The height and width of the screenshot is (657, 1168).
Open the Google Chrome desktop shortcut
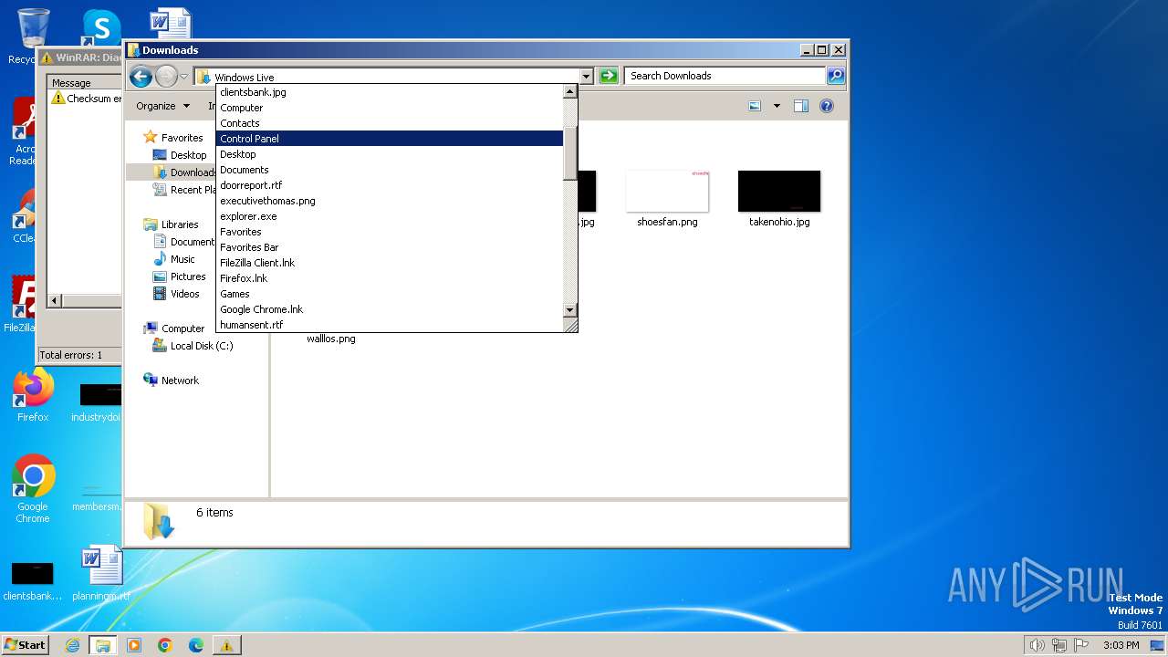click(x=33, y=489)
